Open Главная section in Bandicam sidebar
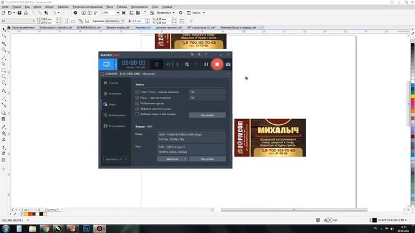The height and width of the screenshot is (233, 415). (x=111, y=83)
